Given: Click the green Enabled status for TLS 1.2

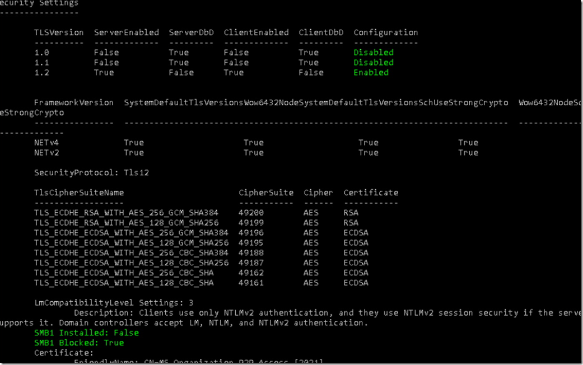Looking at the screenshot, I should tap(371, 73).
